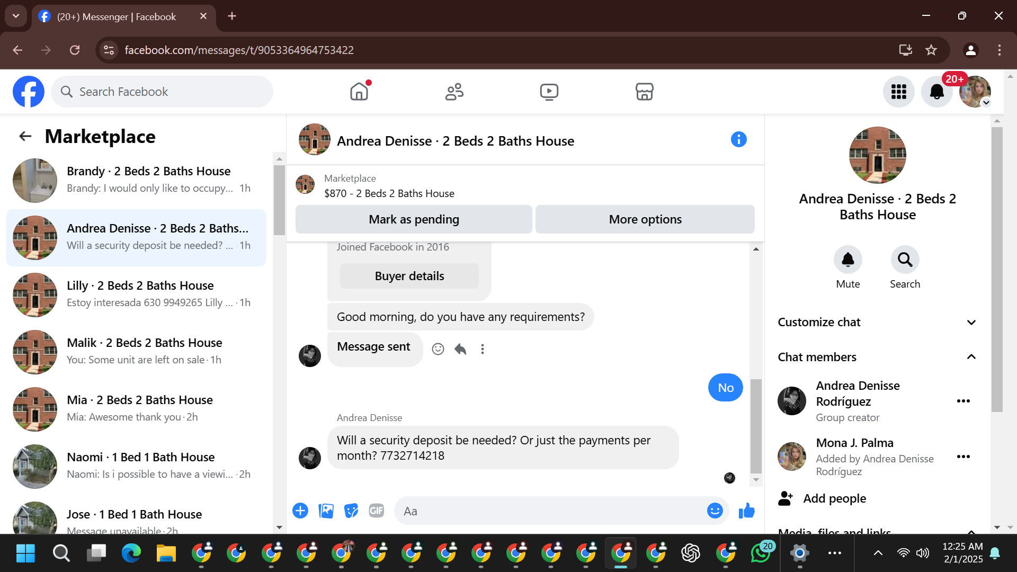1017x572 pixels.
Task: Open conversation information (blue i icon)
Action: point(739,139)
